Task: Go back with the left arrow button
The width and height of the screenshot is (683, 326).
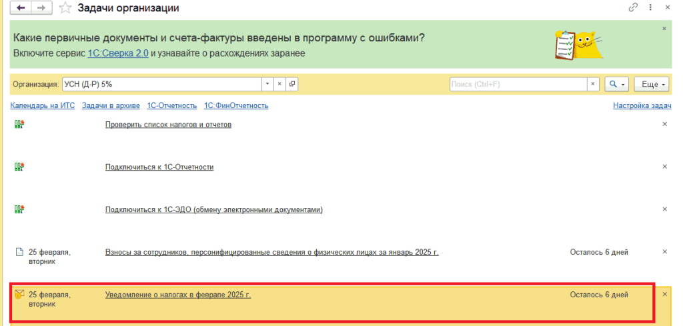Action: click(x=21, y=8)
